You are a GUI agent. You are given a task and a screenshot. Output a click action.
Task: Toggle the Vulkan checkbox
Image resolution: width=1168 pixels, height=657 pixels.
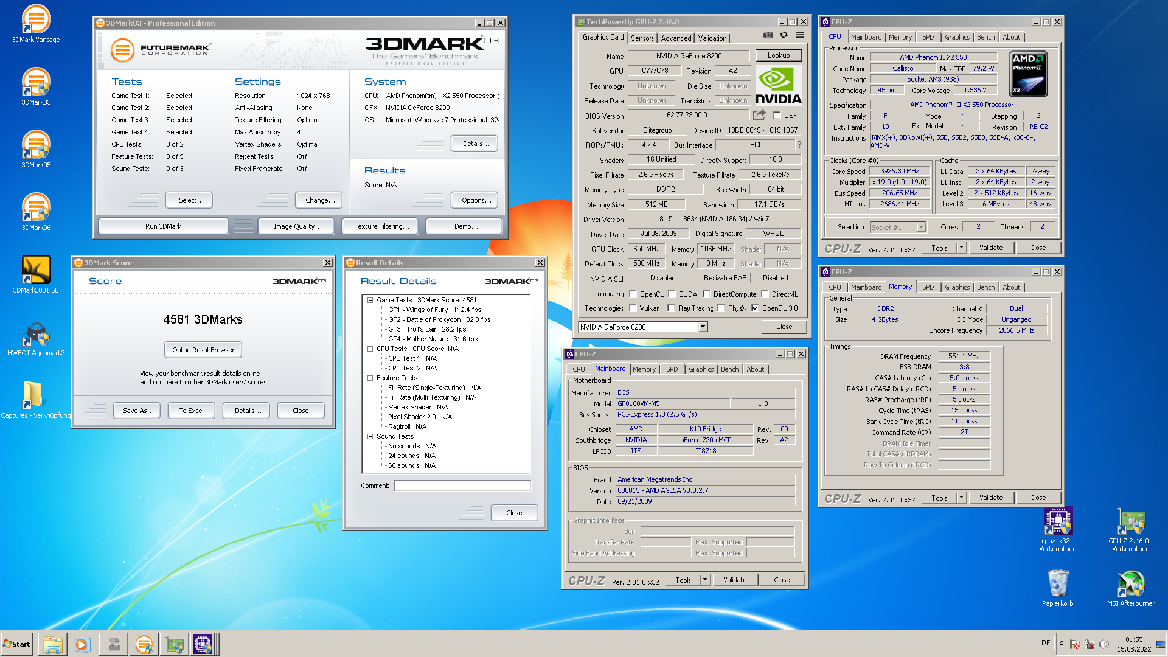[633, 308]
